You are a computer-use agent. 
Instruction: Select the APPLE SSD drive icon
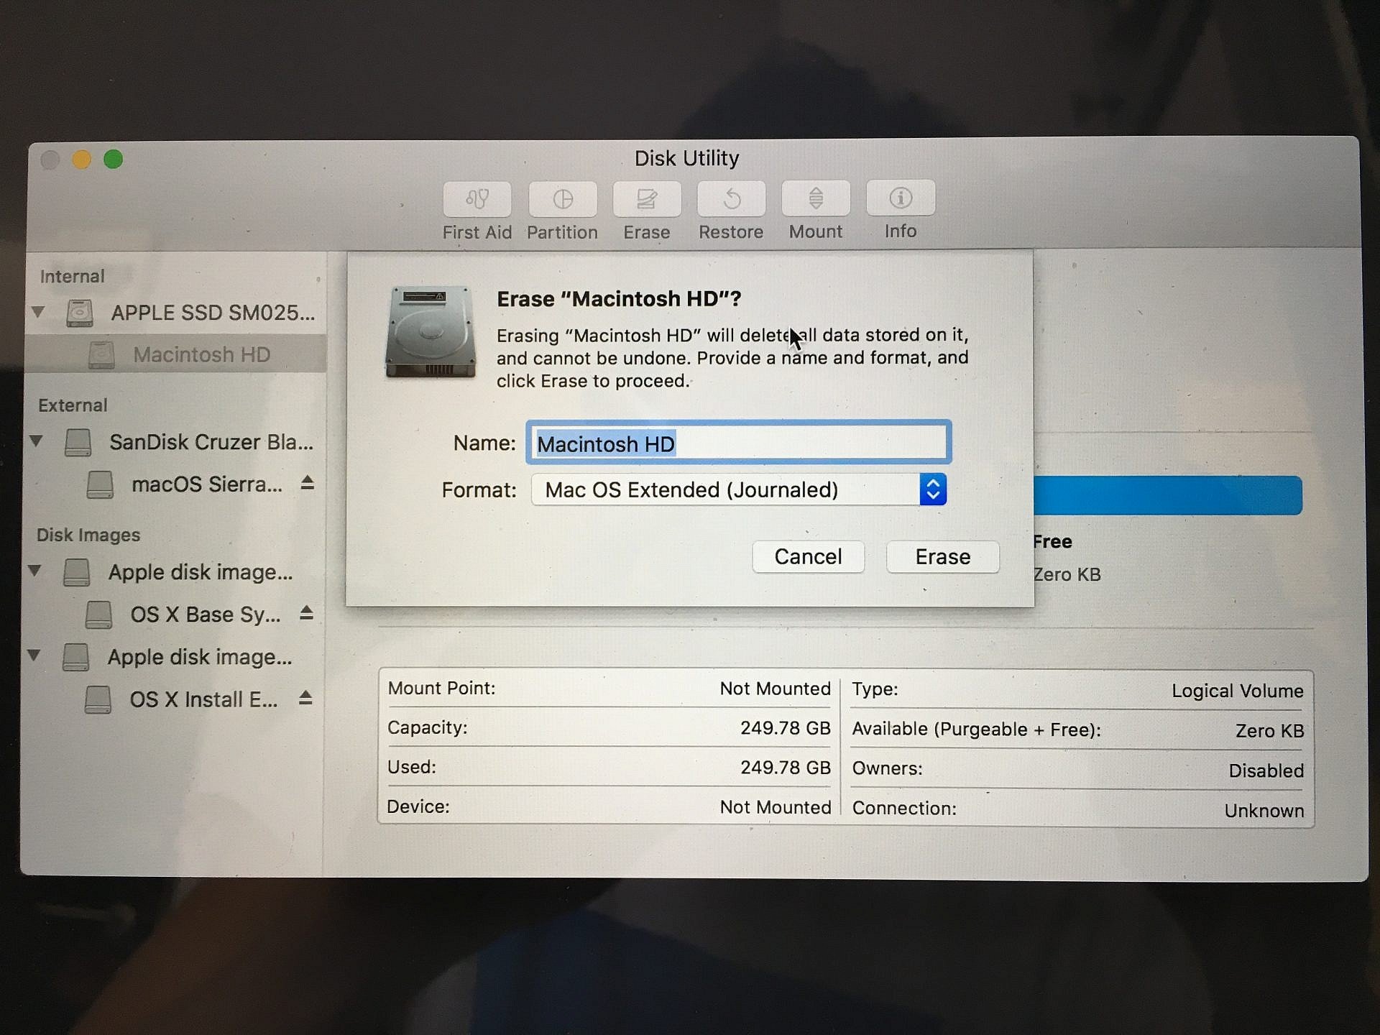80,313
